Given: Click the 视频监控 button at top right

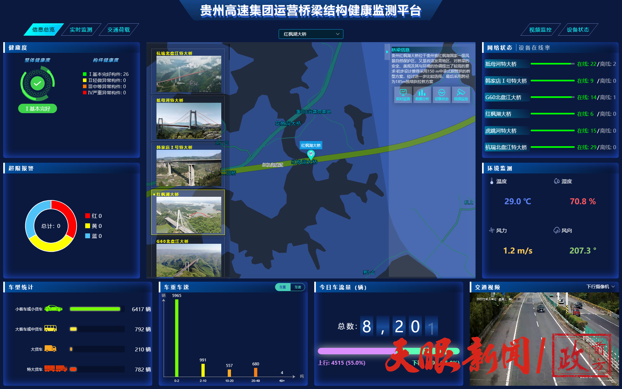Looking at the screenshot, I should [540, 30].
